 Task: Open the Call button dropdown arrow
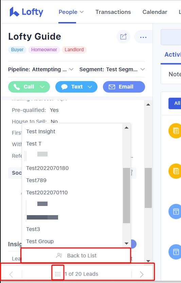point(42,87)
